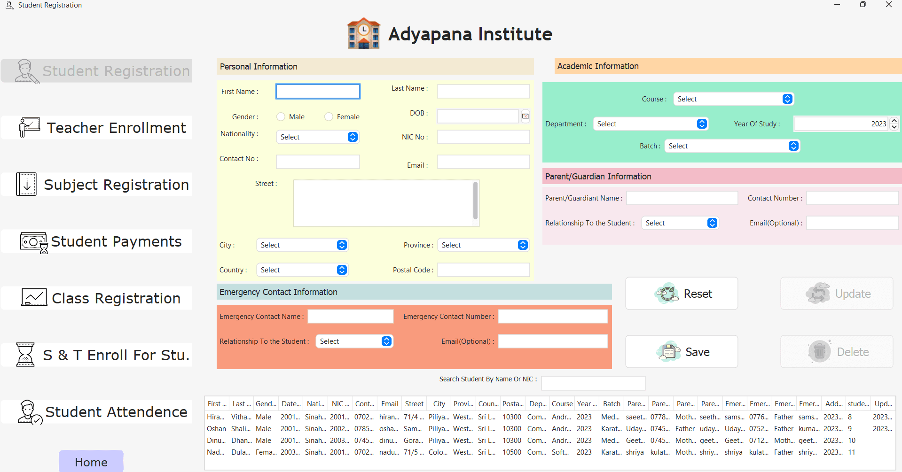Go to the Home screen button
902x472 pixels.
pos(91,462)
